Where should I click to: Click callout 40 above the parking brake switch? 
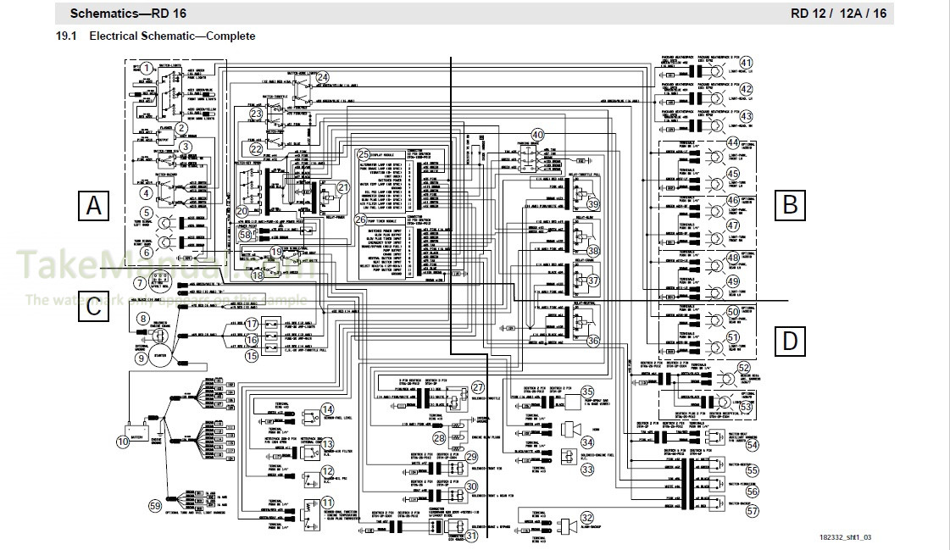(537, 134)
